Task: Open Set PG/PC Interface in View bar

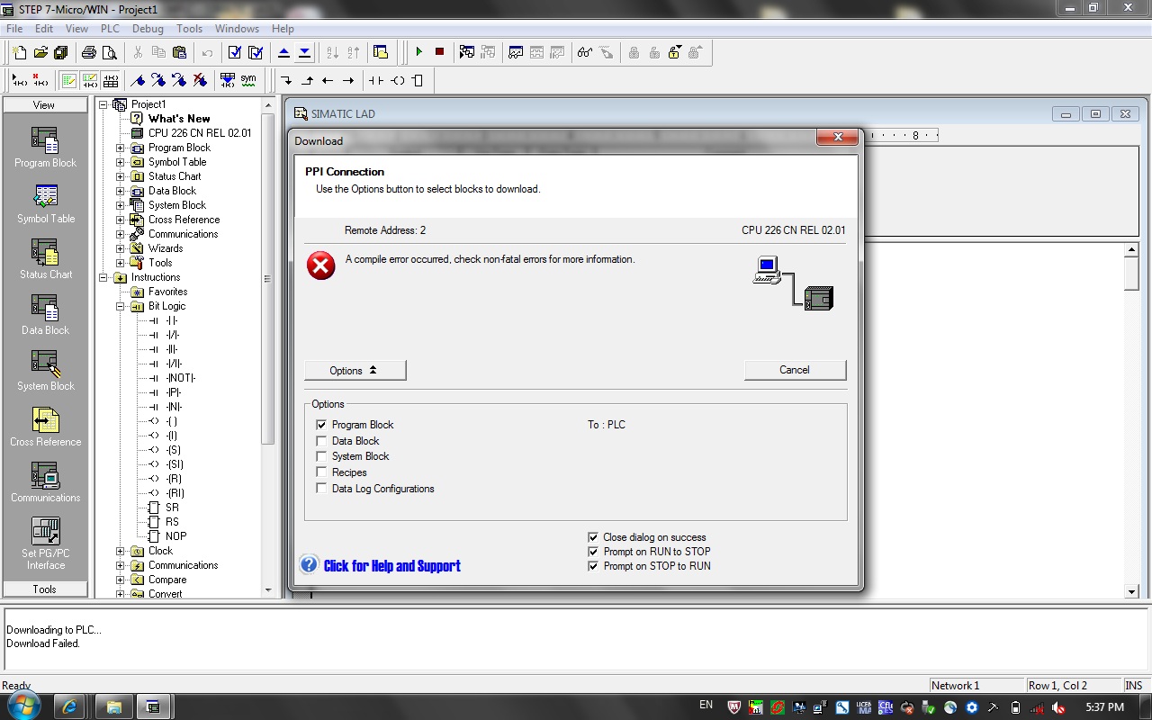Action: (x=45, y=544)
